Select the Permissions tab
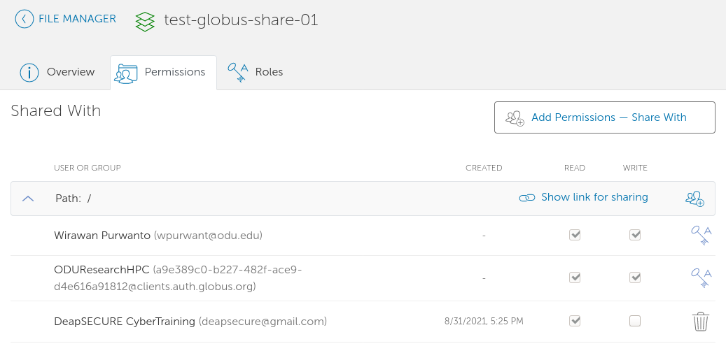726x360 pixels. point(163,73)
